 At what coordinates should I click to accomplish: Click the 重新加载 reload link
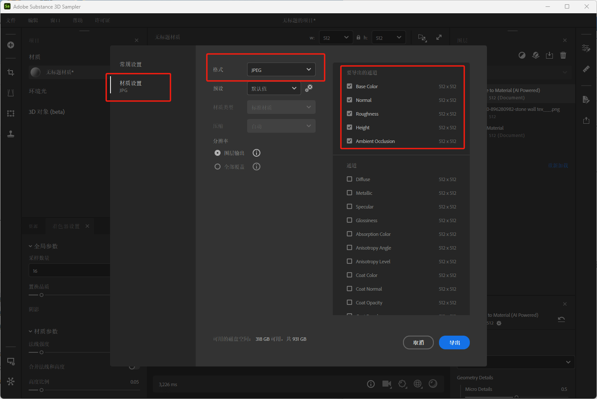[x=558, y=165]
